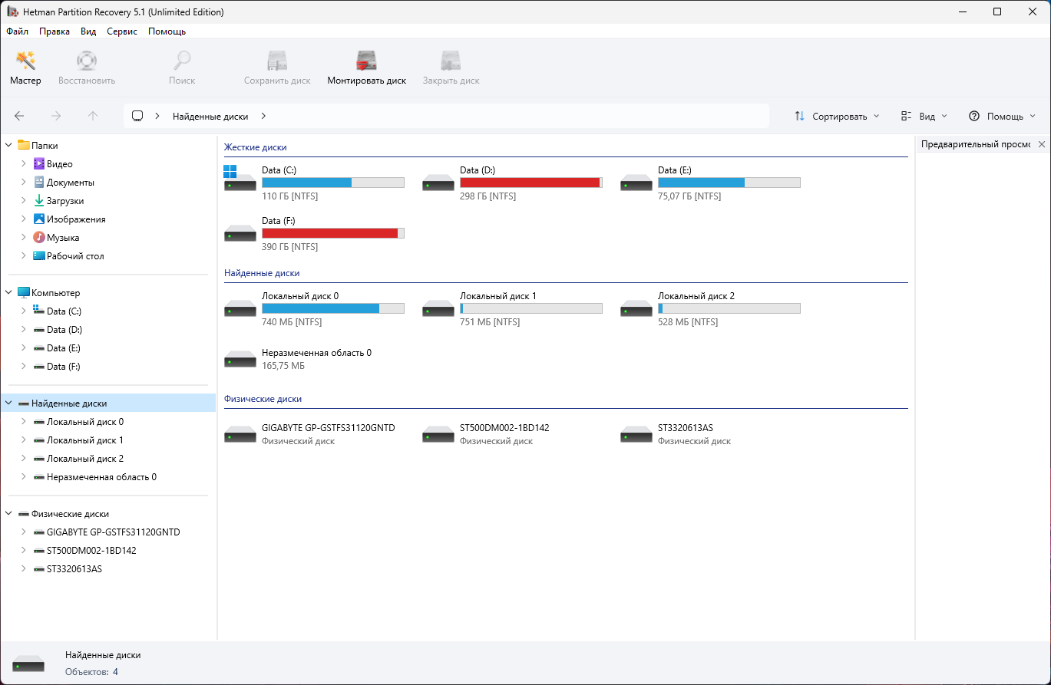
Task: Select Неразмеченная область 0 in the tree
Action: click(101, 476)
